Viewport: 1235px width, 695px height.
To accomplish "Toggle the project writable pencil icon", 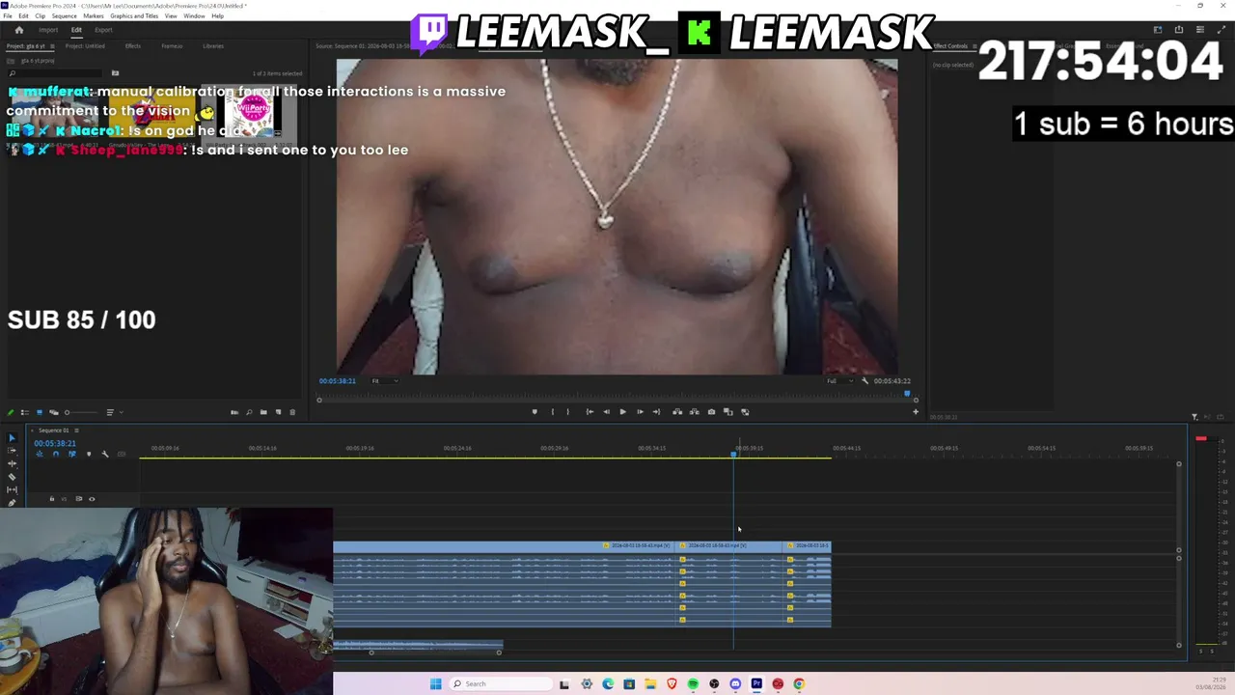I will 11,412.
